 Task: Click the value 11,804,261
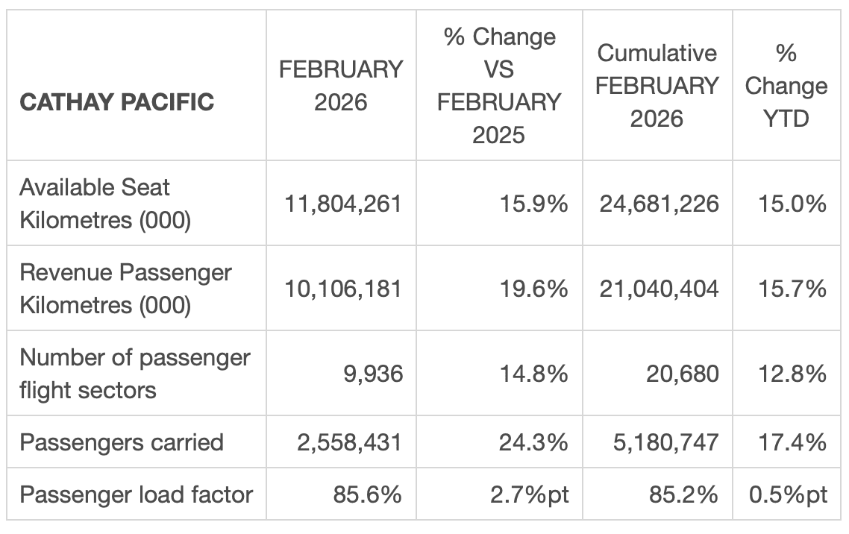coord(342,204)
